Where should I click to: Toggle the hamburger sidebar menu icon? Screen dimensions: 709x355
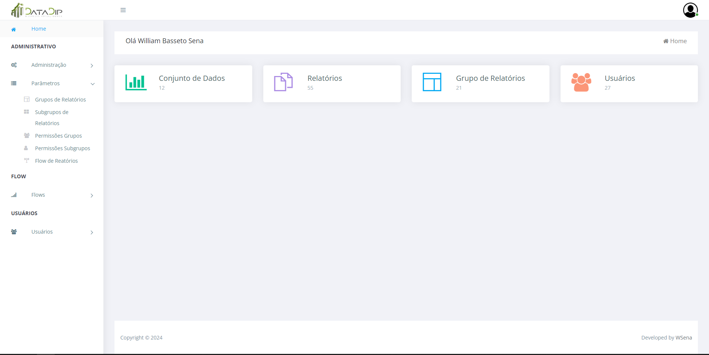[123, 10]
